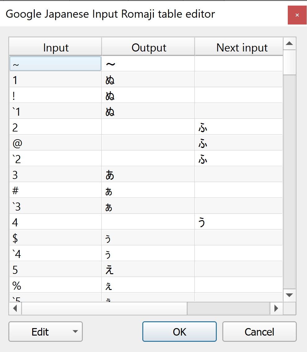Select the '3' input cell

pyautogui.click(x=56, y=174)
